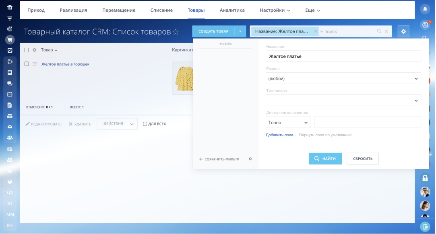Open notifications bell icon
The height and width of the screenshot is (234, 436).
coord(425,9)
